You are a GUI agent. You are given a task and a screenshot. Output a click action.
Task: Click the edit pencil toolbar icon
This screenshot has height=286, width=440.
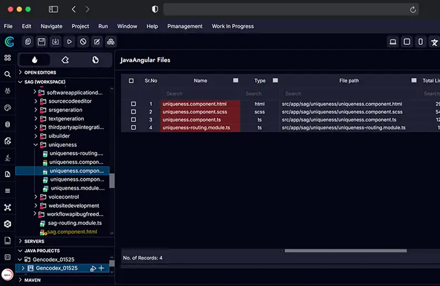pos(97,42)
